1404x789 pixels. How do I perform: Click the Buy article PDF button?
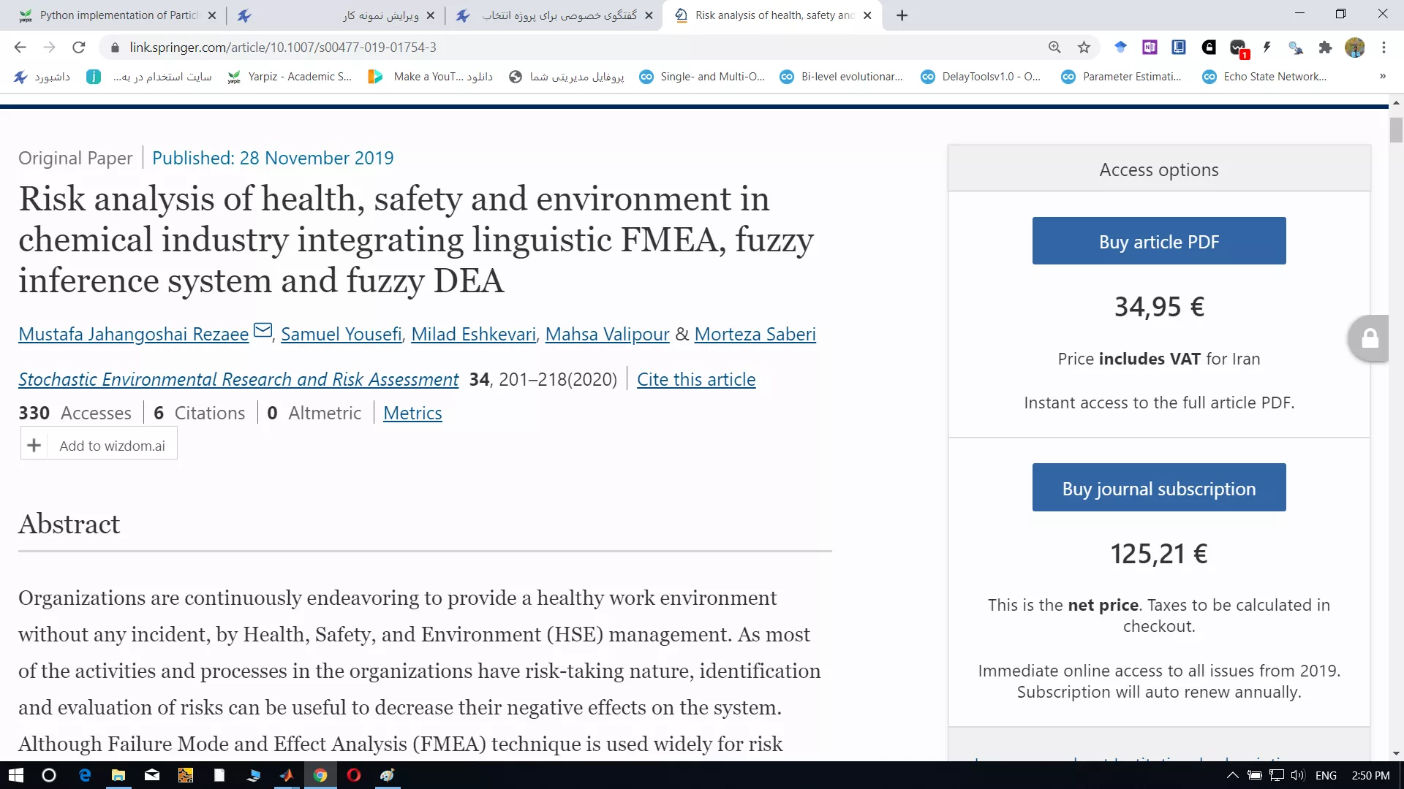click(1158, 241)
